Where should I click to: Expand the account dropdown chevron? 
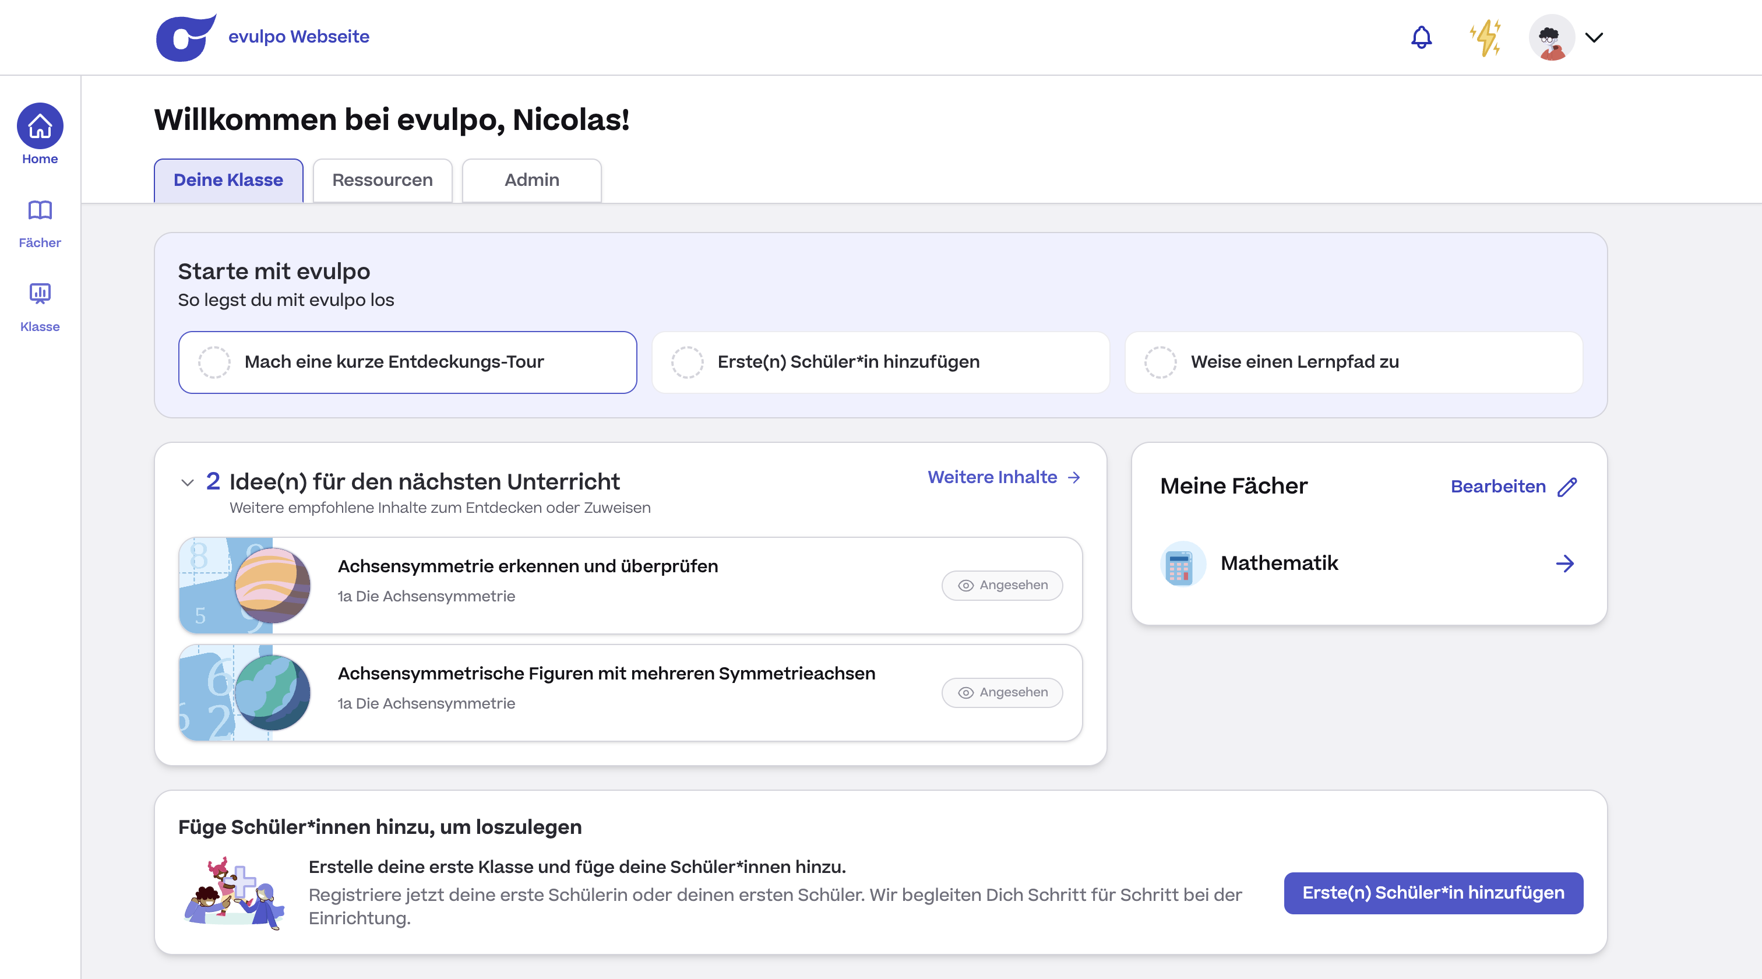(x=1594, y=38)
